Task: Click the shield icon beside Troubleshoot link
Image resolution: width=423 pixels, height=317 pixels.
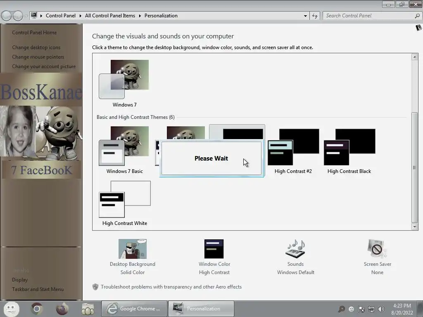Action: point(95,287)
